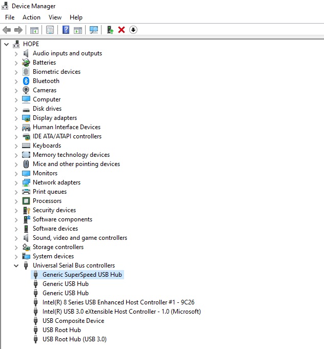The width and height of the screenshot is (324, 349).
Task: Collapse the HOPE root node
Action: [7, 44]
